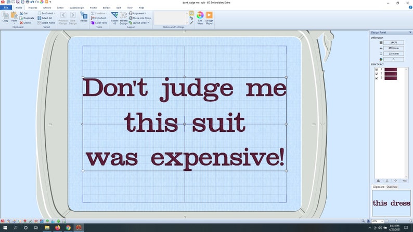413x232 pixels.
Task: Uncheck color 2 checkbox in Color Select
Action: (377, 74)
